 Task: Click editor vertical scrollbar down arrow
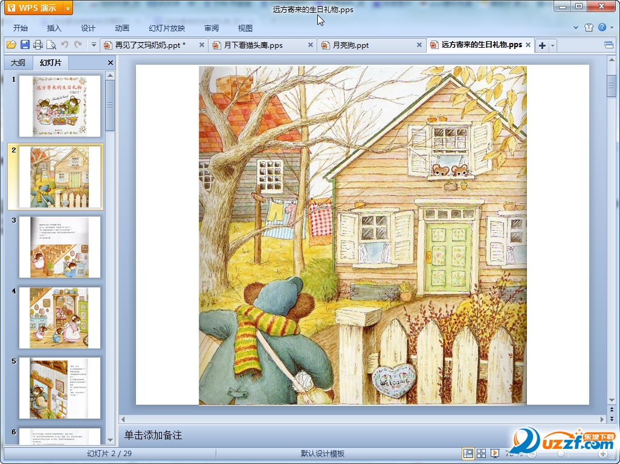tap(612, 400)
